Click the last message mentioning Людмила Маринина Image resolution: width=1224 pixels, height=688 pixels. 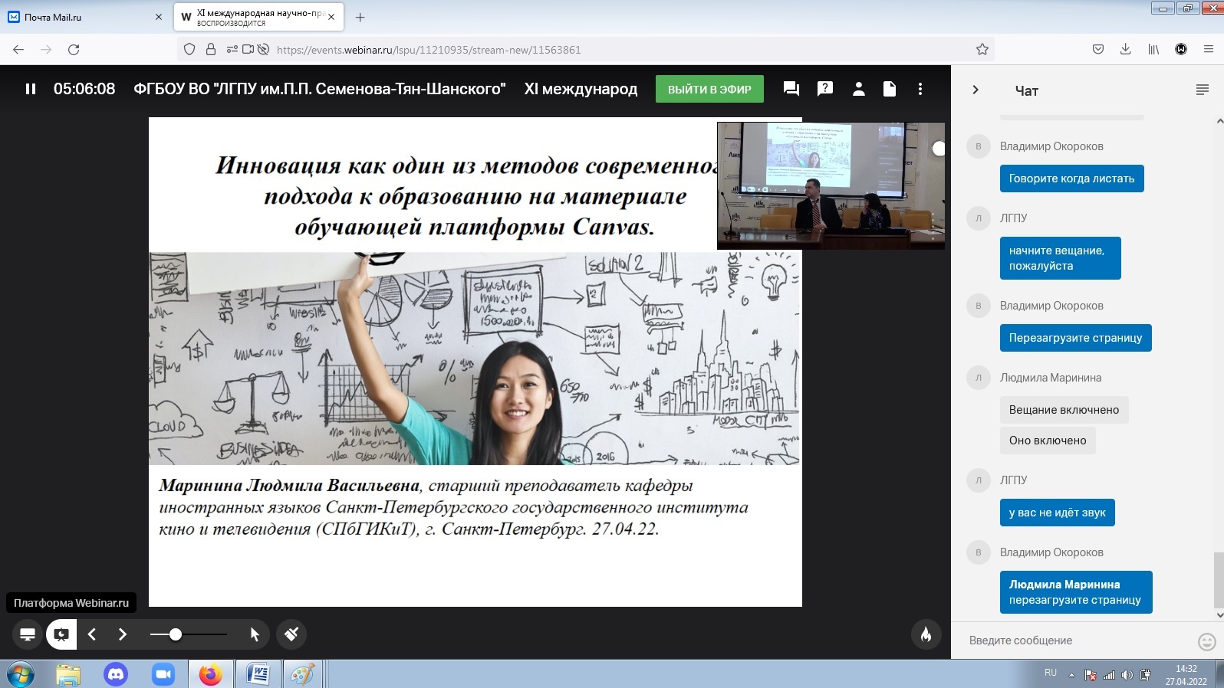click(x=1075, y=592)
